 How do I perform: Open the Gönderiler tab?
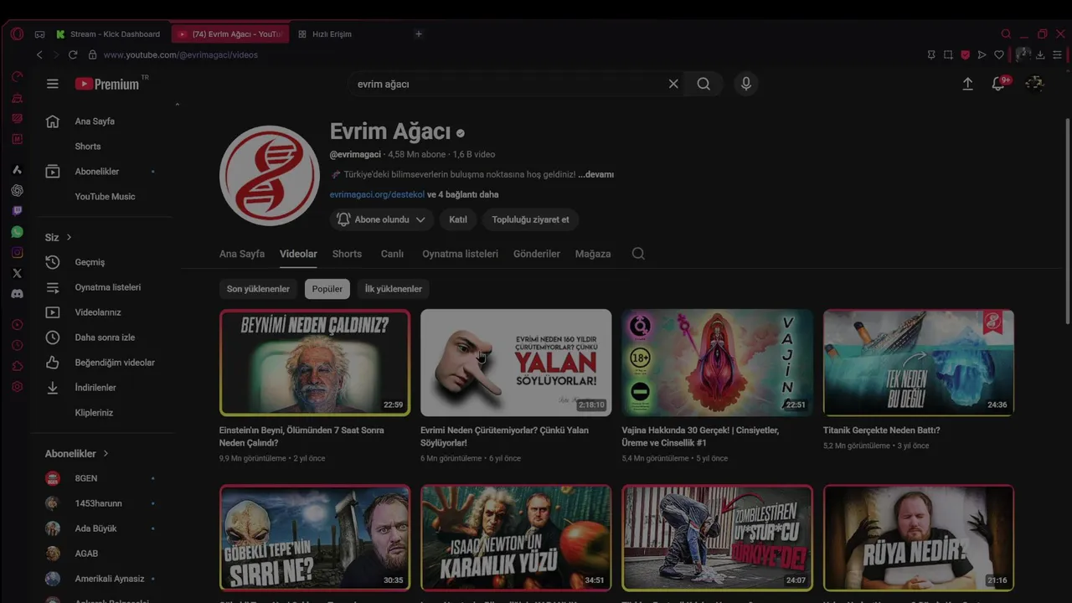tap(537, 254)
